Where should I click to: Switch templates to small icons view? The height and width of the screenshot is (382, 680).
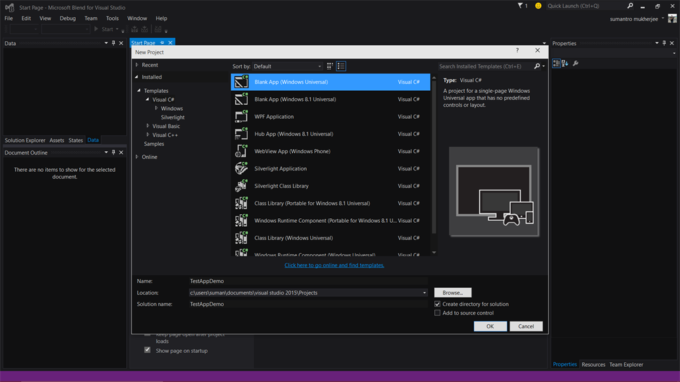[x=330, y=66]
